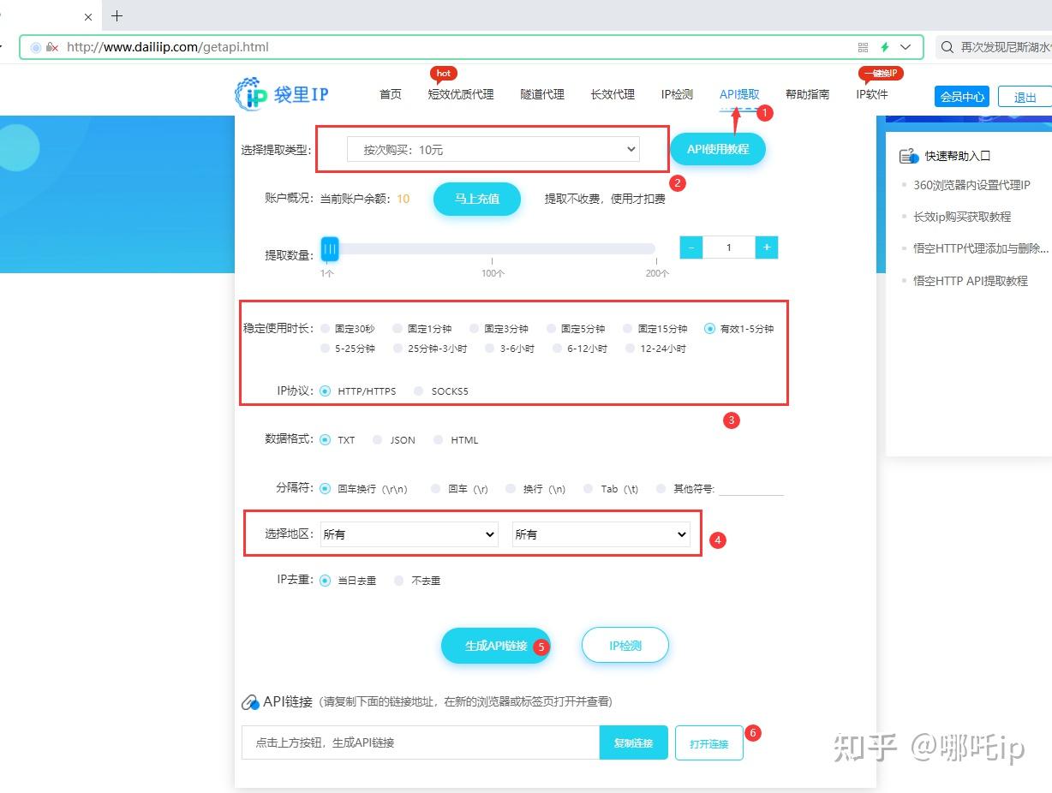Click the 复制链接 button
The image size is (1052, 793).
(633, 742)
